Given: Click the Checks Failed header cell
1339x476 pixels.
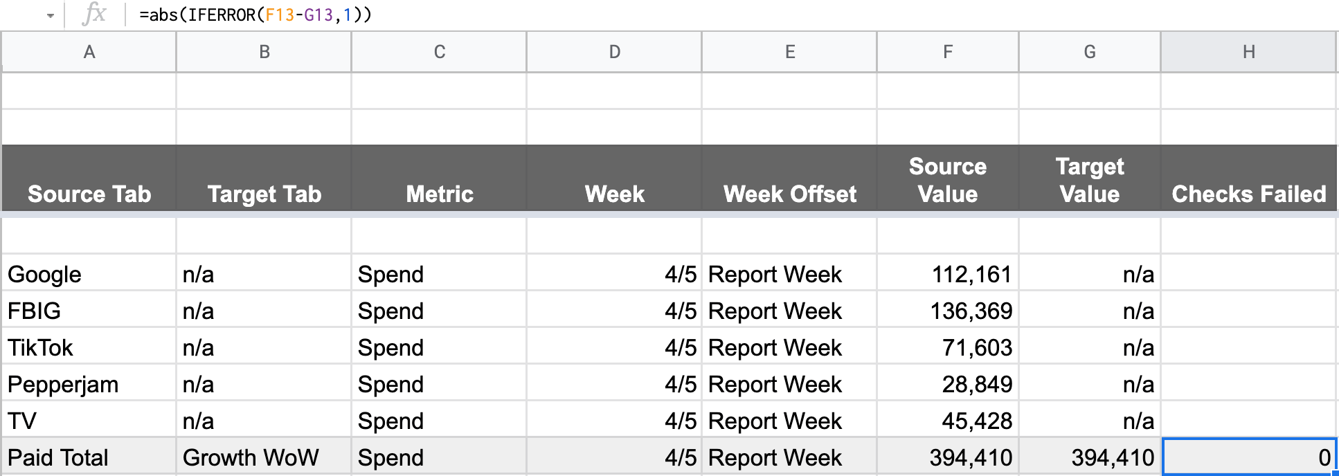Looking at the screenshot, I should (x=1248, y=178).
